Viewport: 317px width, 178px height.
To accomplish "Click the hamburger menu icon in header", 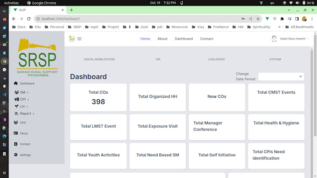I will 79,39.
